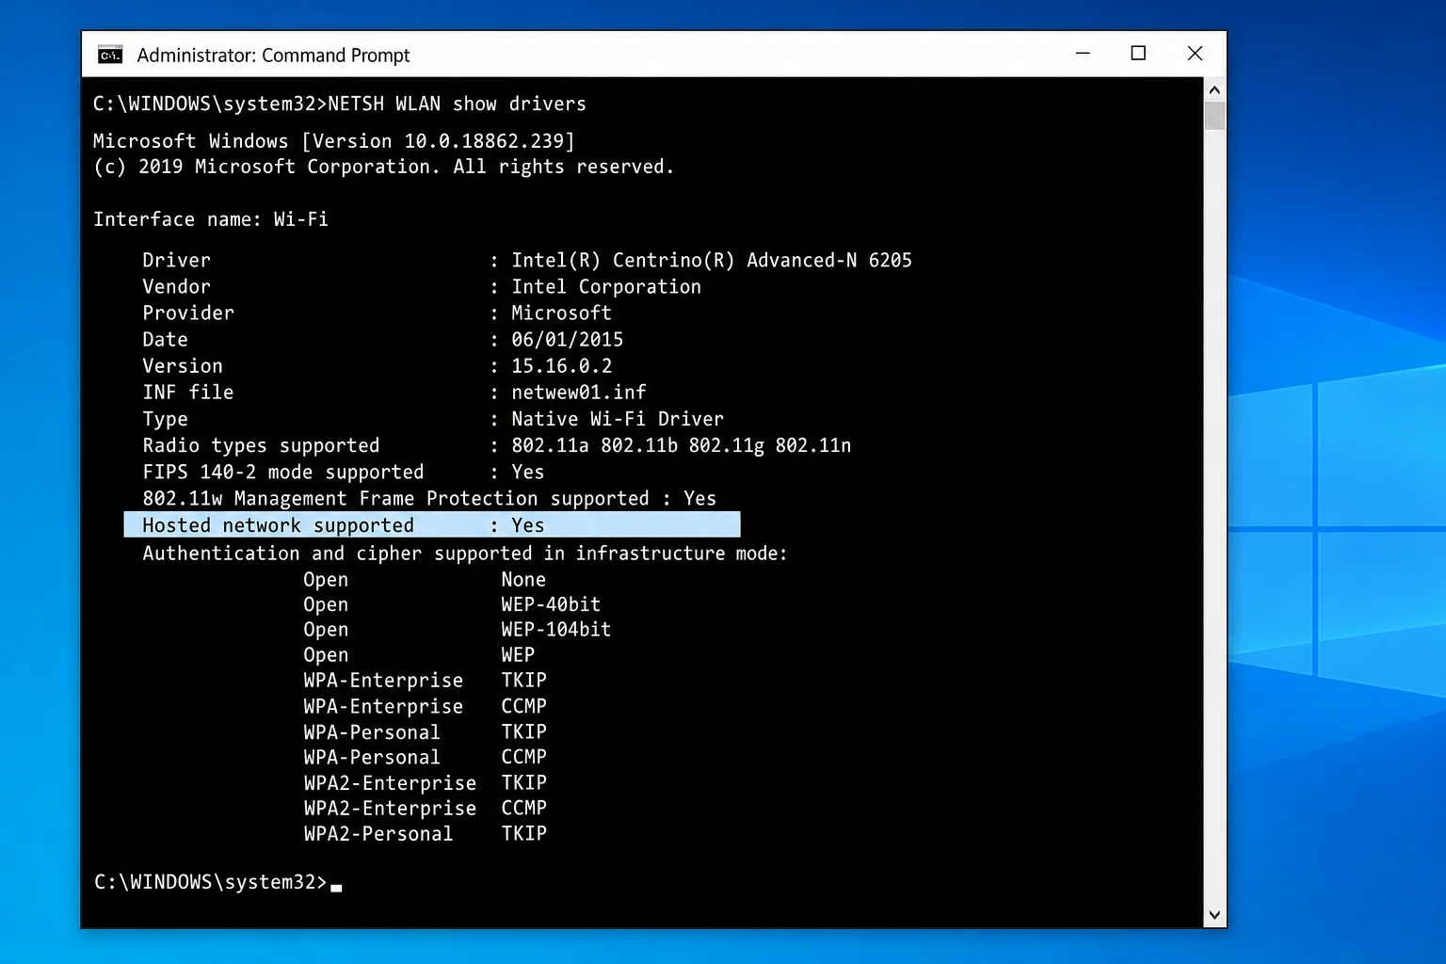Viewport: 1446px width, 964px height.
Task: Click the 'Interface name: Wi-Fi' line
Action: coord(211,219)
